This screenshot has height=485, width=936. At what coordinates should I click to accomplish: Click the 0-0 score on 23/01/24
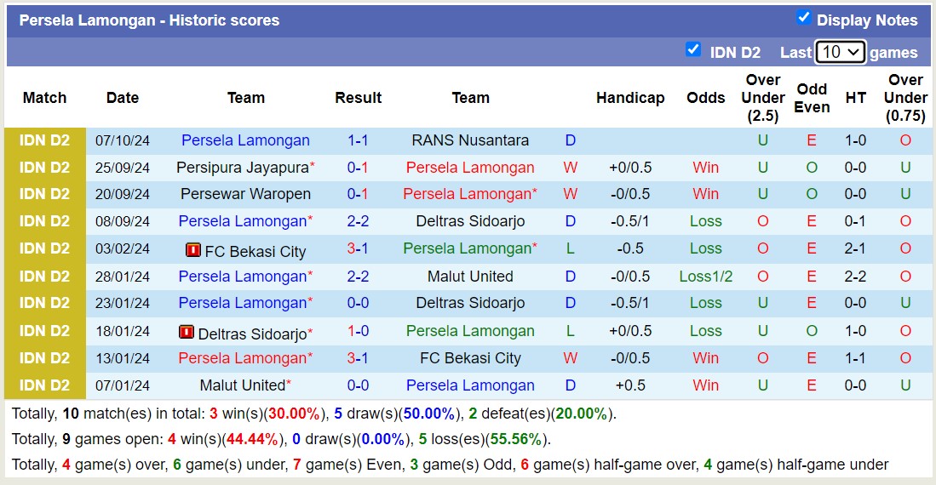click(358, 303)
